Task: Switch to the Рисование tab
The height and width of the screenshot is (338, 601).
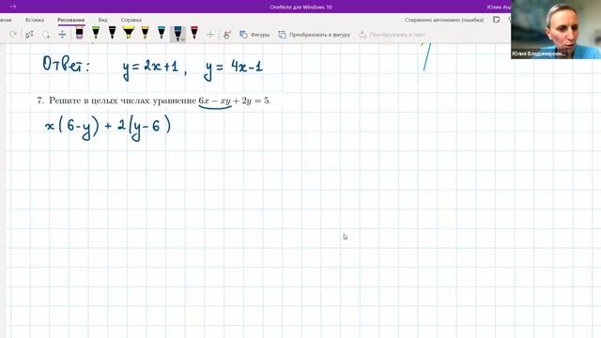Action: (x=71, y=20)
